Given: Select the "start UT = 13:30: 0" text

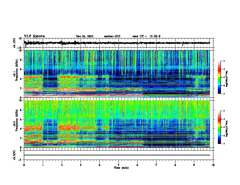Looking at the screenshot, I should click(146, 36).
